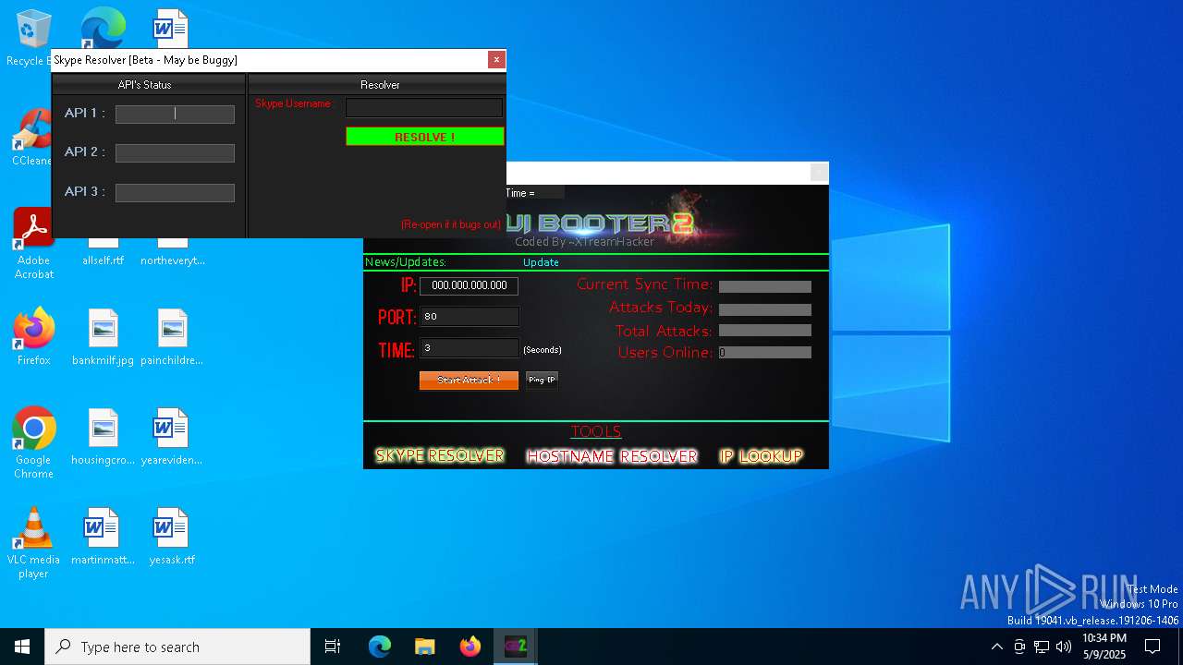
Task: Click the Start Attack ! button
Action: [469, 381]
